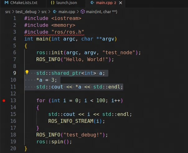Click the opening brace on line 5
The image size is (188, 153).
click(26, 46)
